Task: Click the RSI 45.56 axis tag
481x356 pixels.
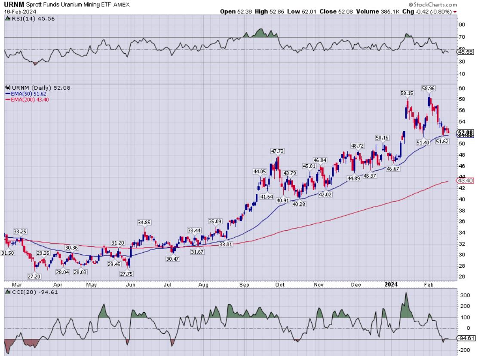Action: click(466, 52)
